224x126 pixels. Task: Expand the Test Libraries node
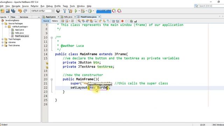(x=2, y=45)
